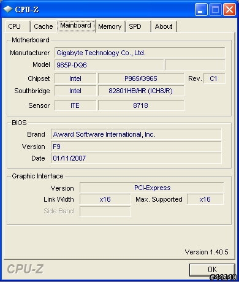
Task: Minimize the CPU-Z window
Action: tap(201, 9)
